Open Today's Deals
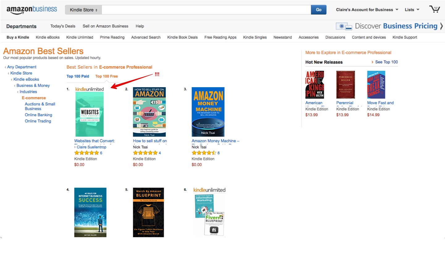Viewport: 445px width, 270px height. [63, 26]
